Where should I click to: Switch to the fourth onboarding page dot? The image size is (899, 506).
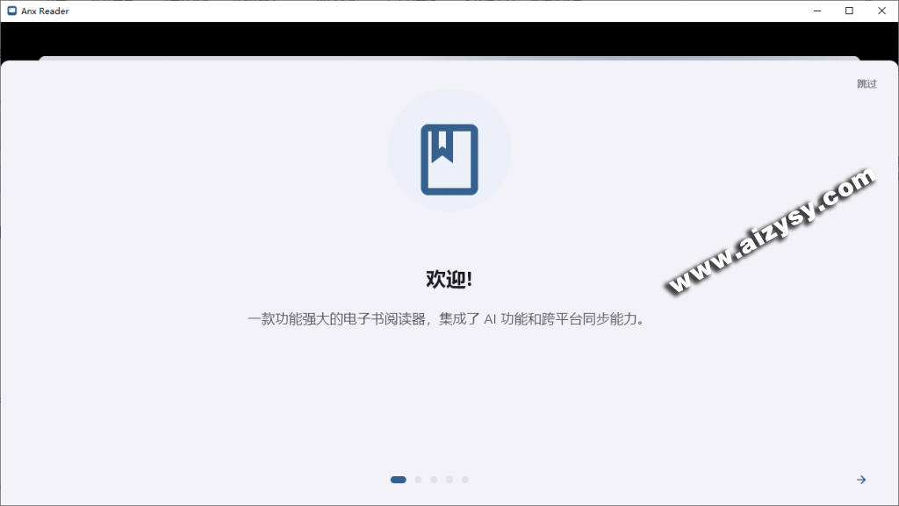pyautogui.click(x=449, y=480)
